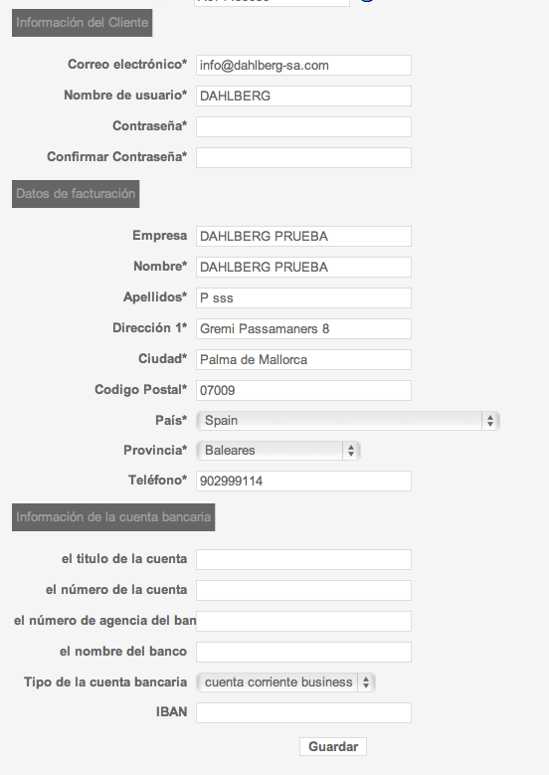Click the Información del Cliente section header
The image size is (549, 775).
[82, 23]
